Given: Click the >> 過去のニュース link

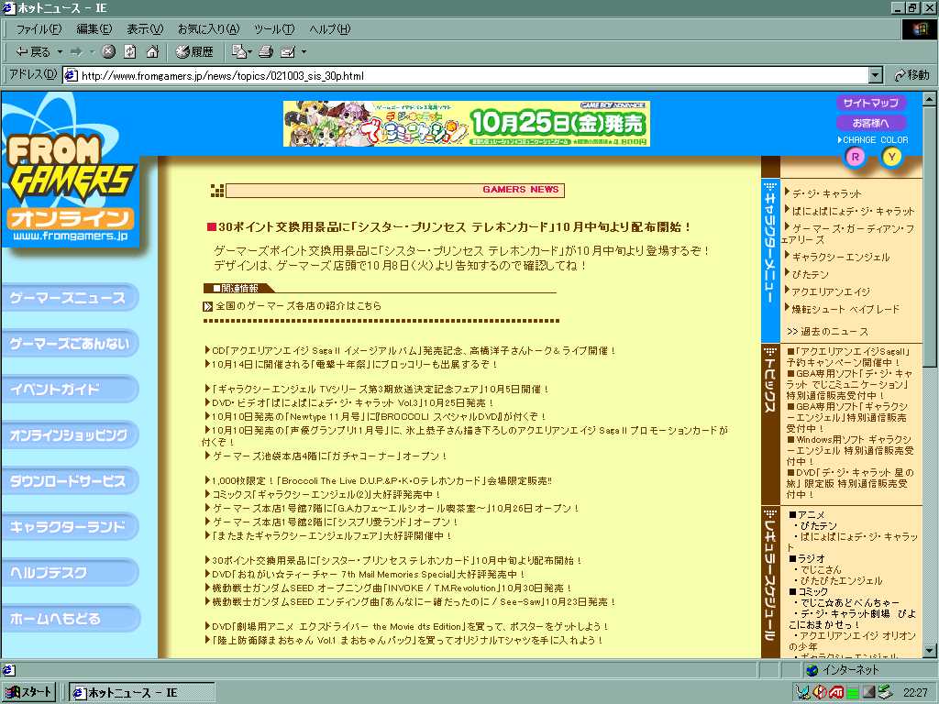Looking at the screenshot, I should coord(827,332).
